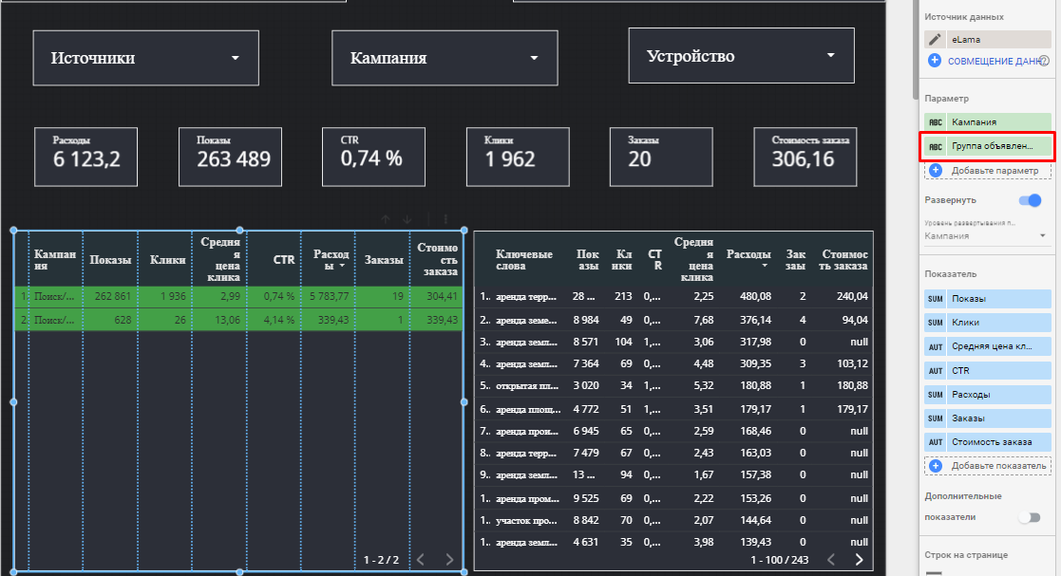This screenshot has height=576, width=1061.
Task: Click the Клики scorecard showing 1 962
Action: tap(518, 156)
